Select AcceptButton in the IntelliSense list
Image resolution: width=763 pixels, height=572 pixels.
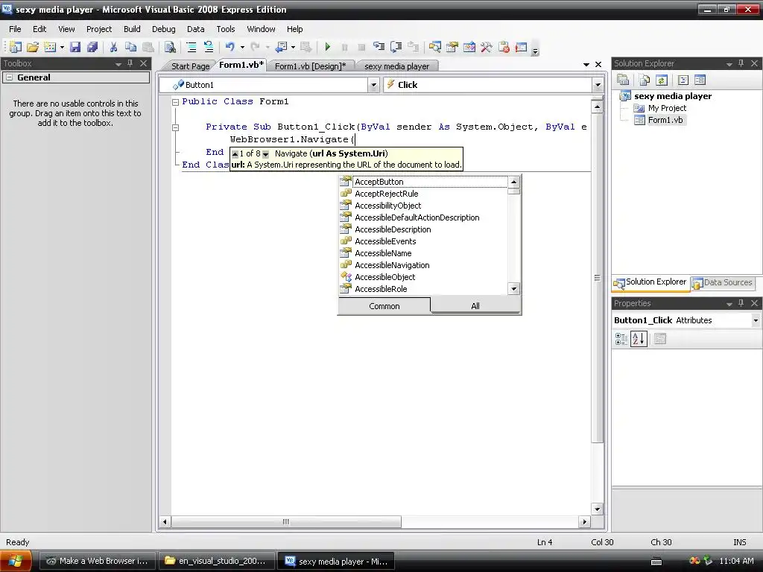point(423,182)
